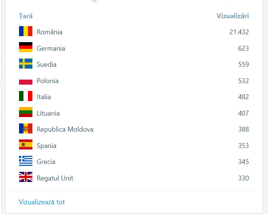Click the 'Țară' column header
Image resolution: width=268 pixels, height=214 pixels.
pos(26,16)
